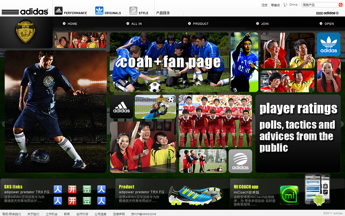This screenshot has width=345, height=216.
Task: Open the 新闻 footer link
Action: click(x=67, y=214)
